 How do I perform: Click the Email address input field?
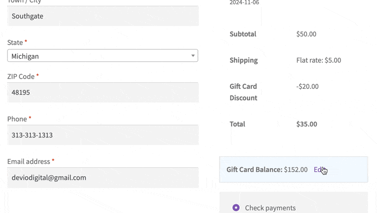pyautogui.click(x=103, y=178)
